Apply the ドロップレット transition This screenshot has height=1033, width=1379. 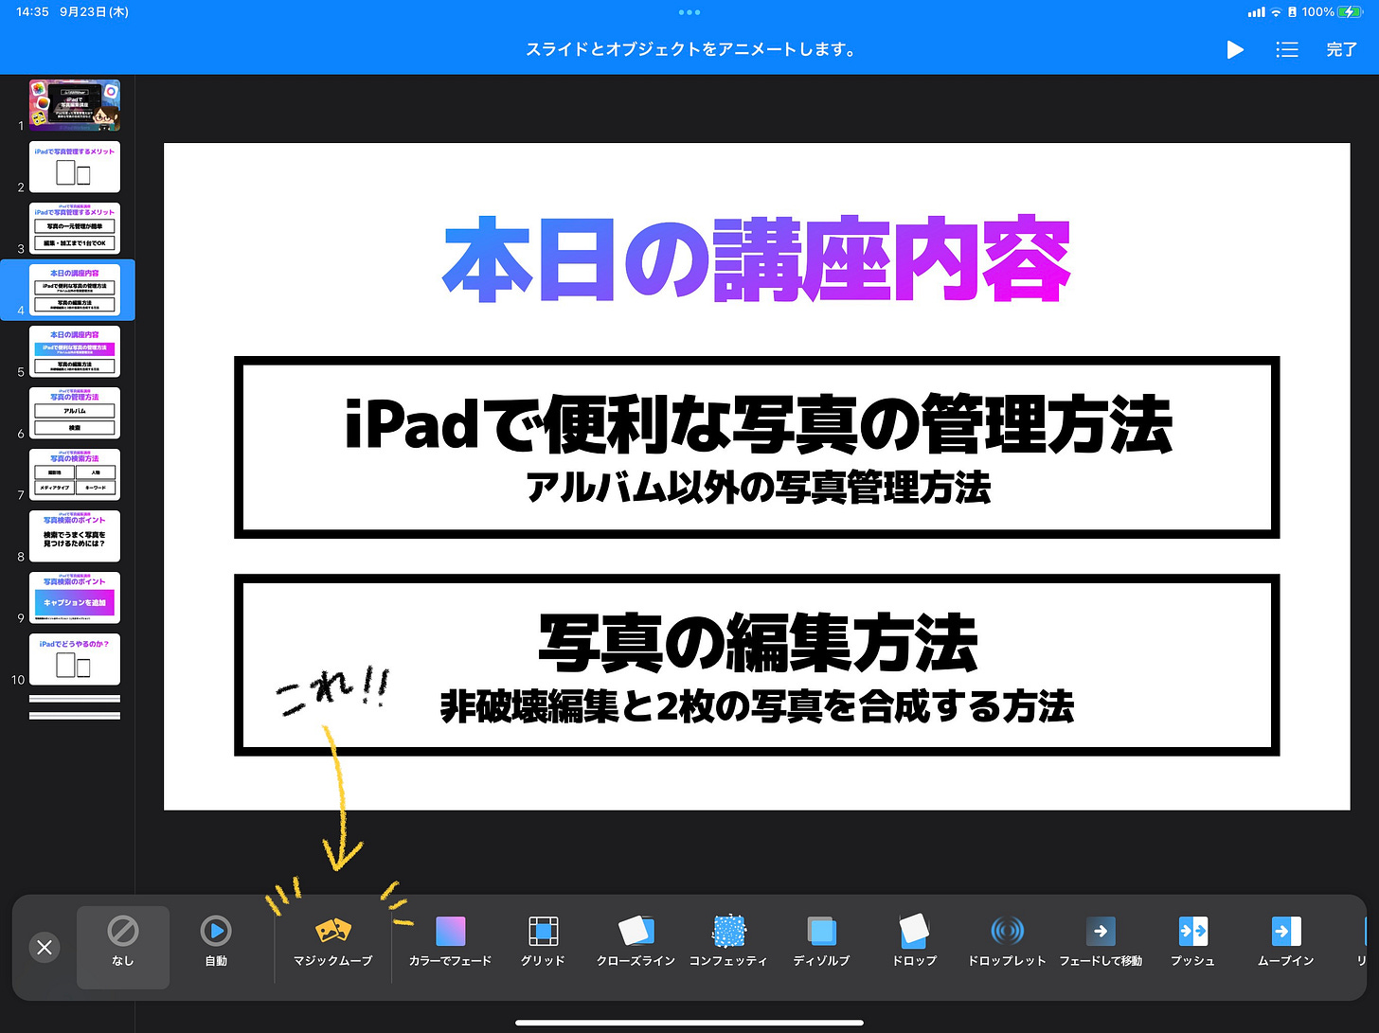click(x=1007, y=942)
